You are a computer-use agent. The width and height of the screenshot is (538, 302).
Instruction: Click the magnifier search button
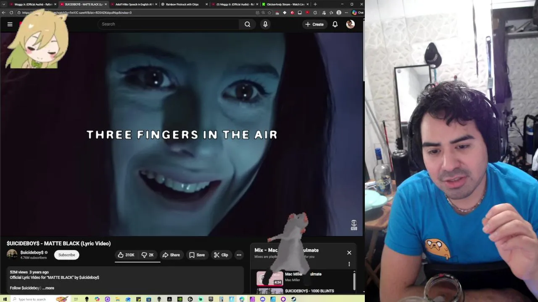[248, 24]
